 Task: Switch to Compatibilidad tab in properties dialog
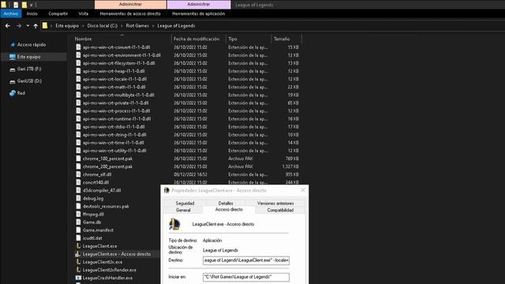(x=280, y=211)
